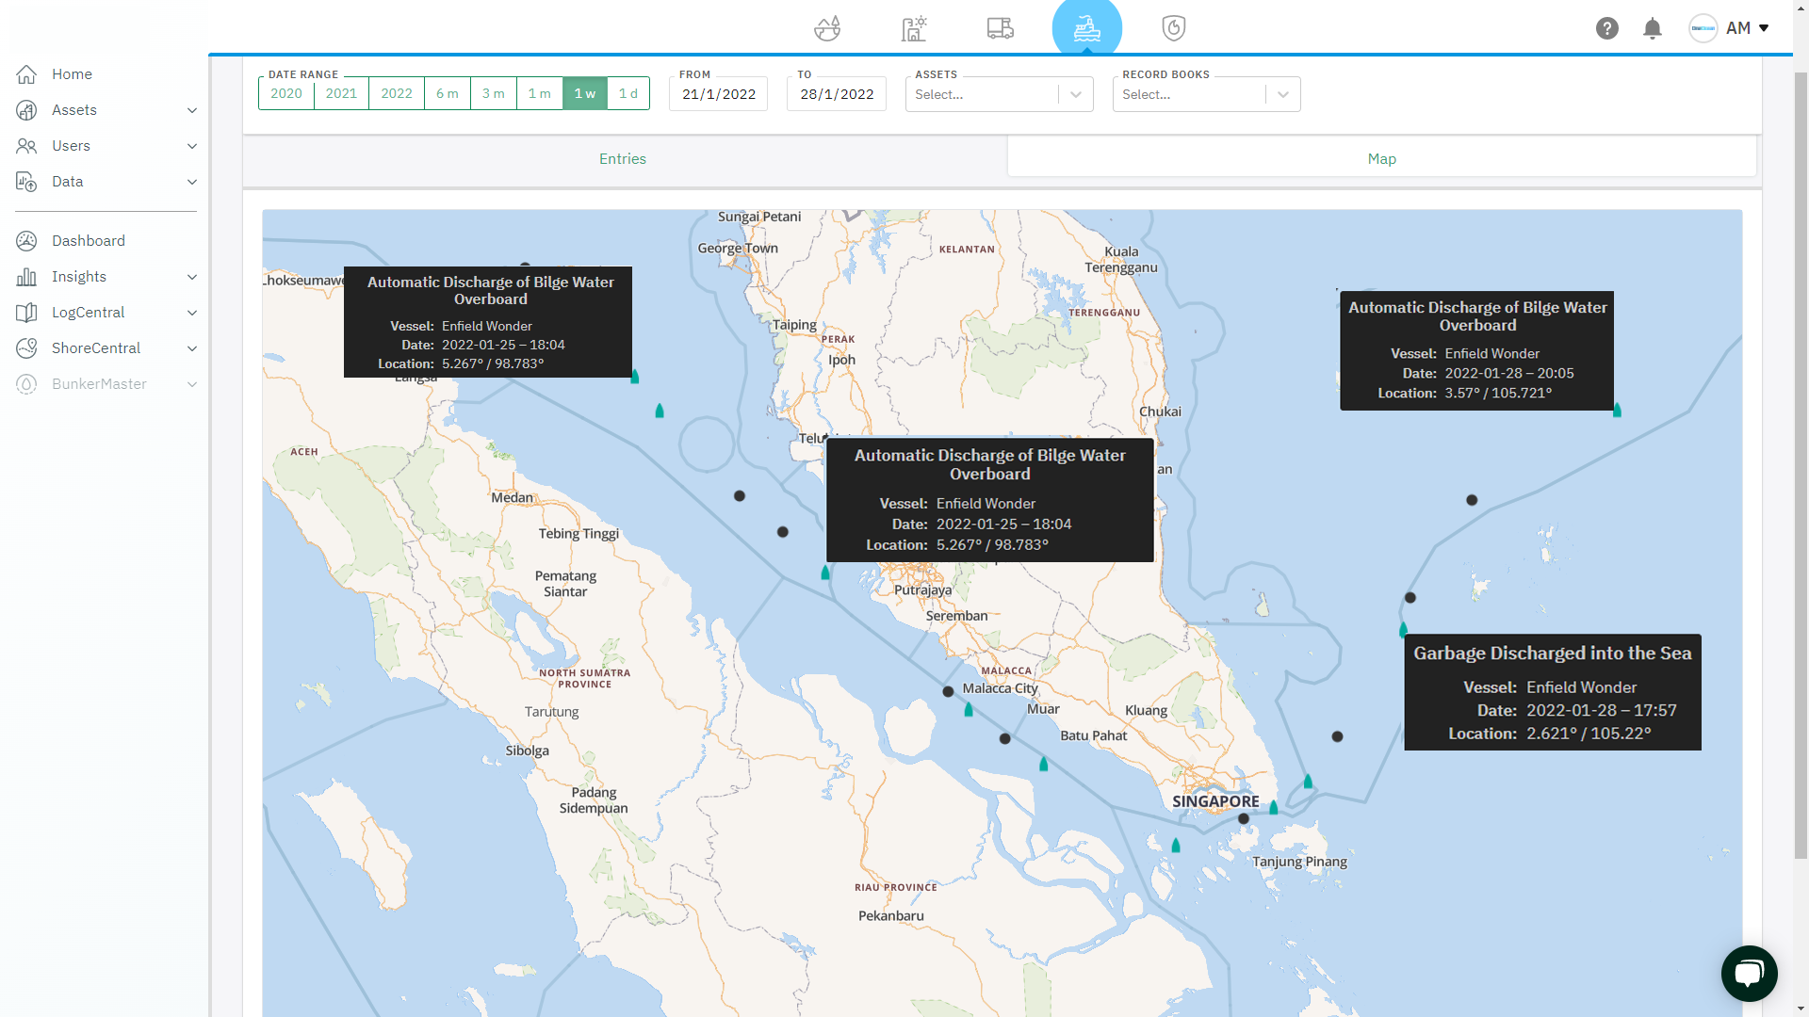Switch to the Entries tab
1809x1017 pixels.
coord(623,159)
